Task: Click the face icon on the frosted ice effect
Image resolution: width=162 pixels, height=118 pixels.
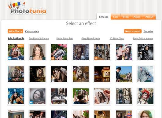Action: (x=139, y=80)
